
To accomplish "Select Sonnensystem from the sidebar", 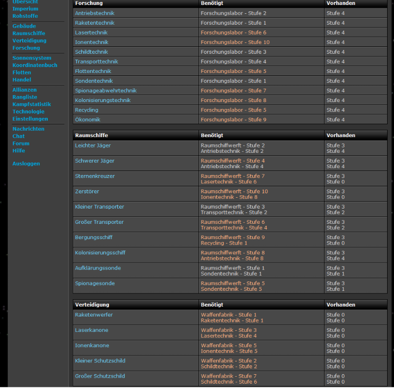I will point(32,58).
